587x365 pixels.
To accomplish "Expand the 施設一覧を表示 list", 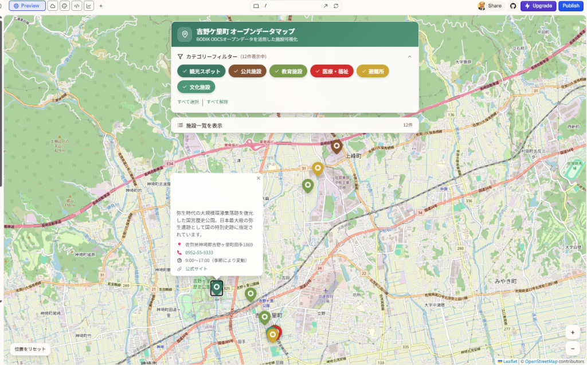I will click(x=295, y=125).
